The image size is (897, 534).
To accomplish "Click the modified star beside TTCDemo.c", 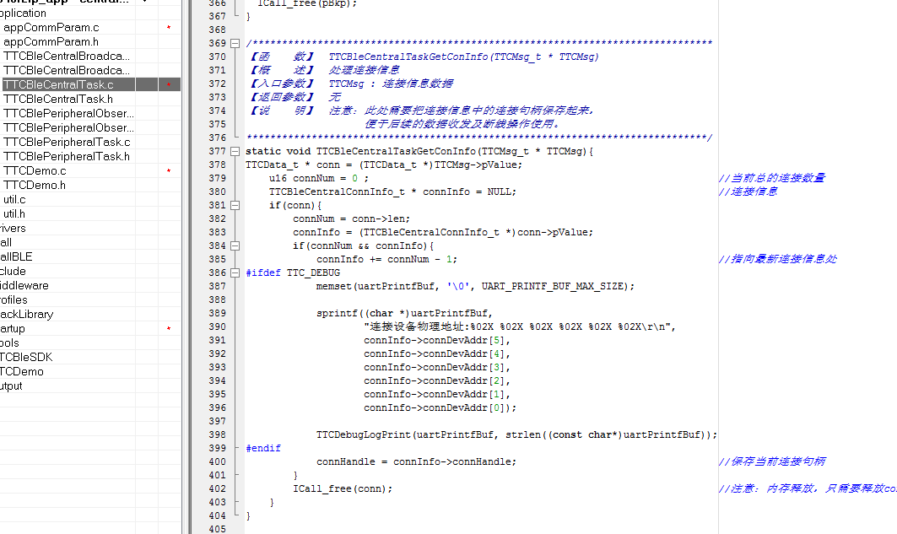I will point(169,171).
